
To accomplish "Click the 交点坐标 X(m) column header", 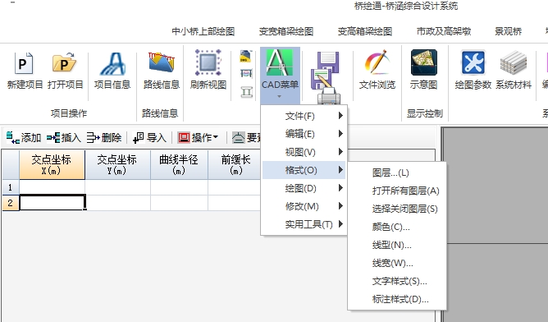I will pyautogui.click(x=52, y=165).
